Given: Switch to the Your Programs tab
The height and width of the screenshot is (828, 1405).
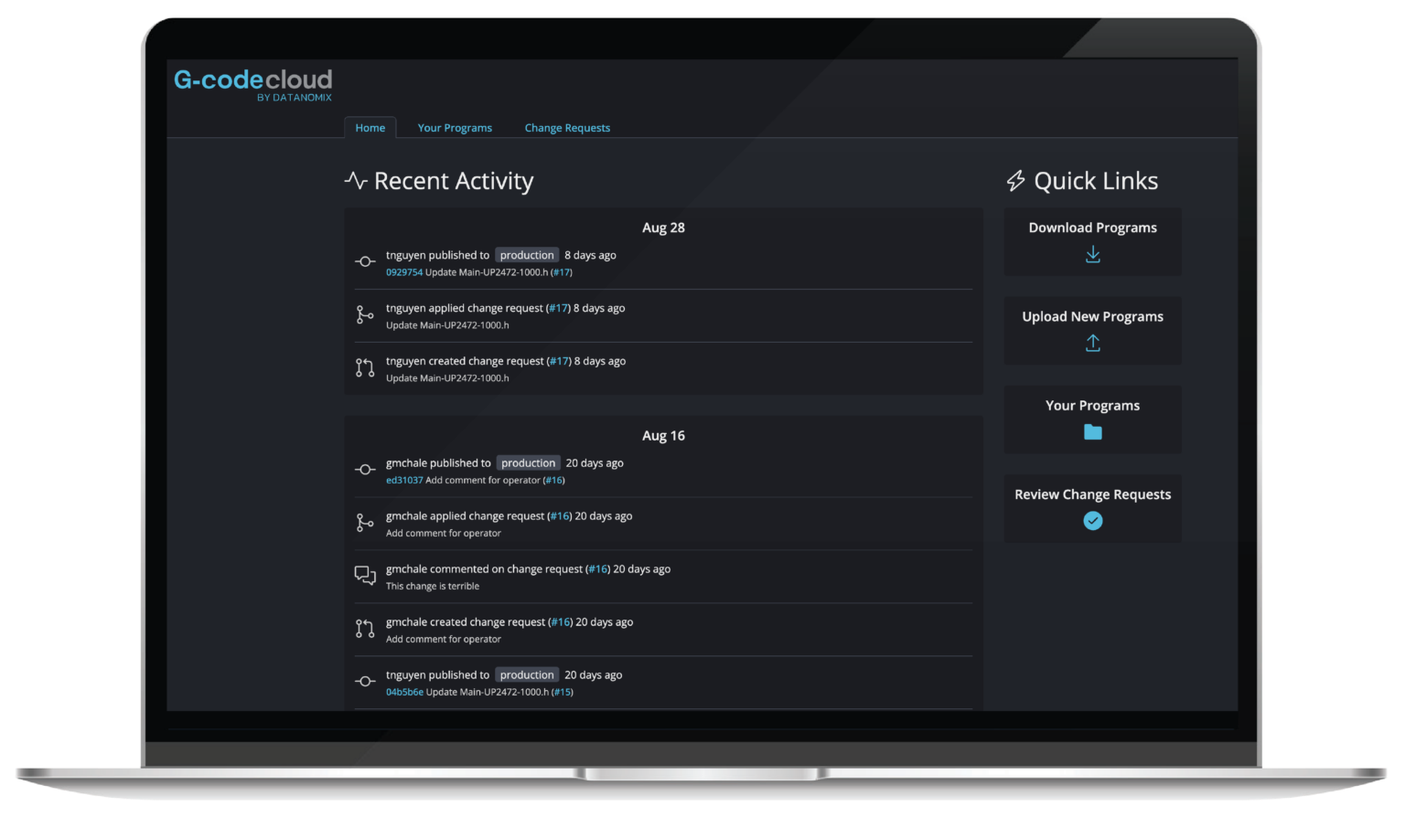Looking at the screenshot, I should pos(455,128).
